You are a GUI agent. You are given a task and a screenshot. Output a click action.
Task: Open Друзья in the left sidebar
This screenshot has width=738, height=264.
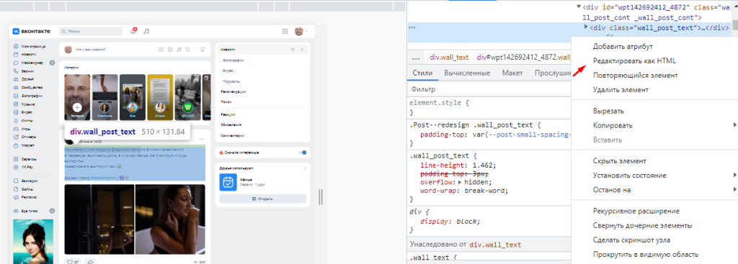pyautogui.click(x=24, y=79)
